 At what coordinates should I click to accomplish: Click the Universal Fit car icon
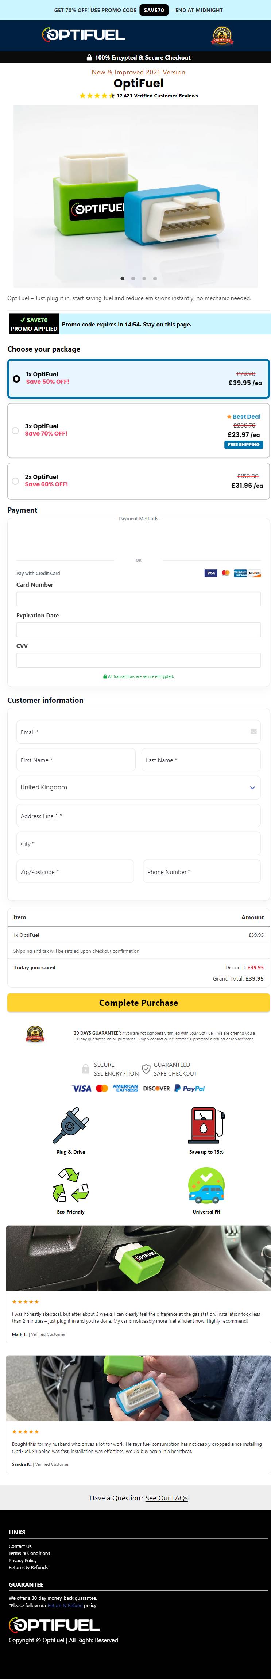(x=206, y=1185)
